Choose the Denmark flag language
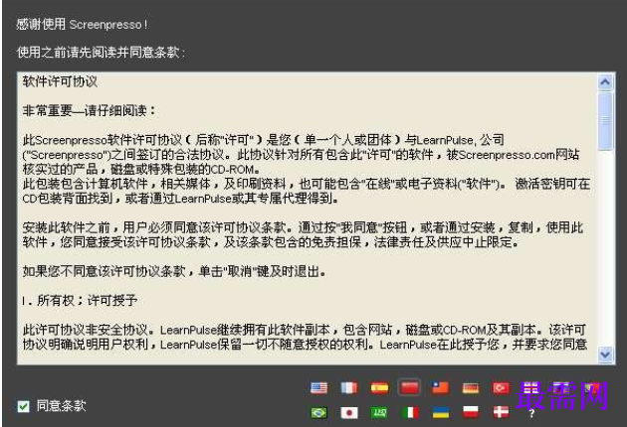 [501, 412]
